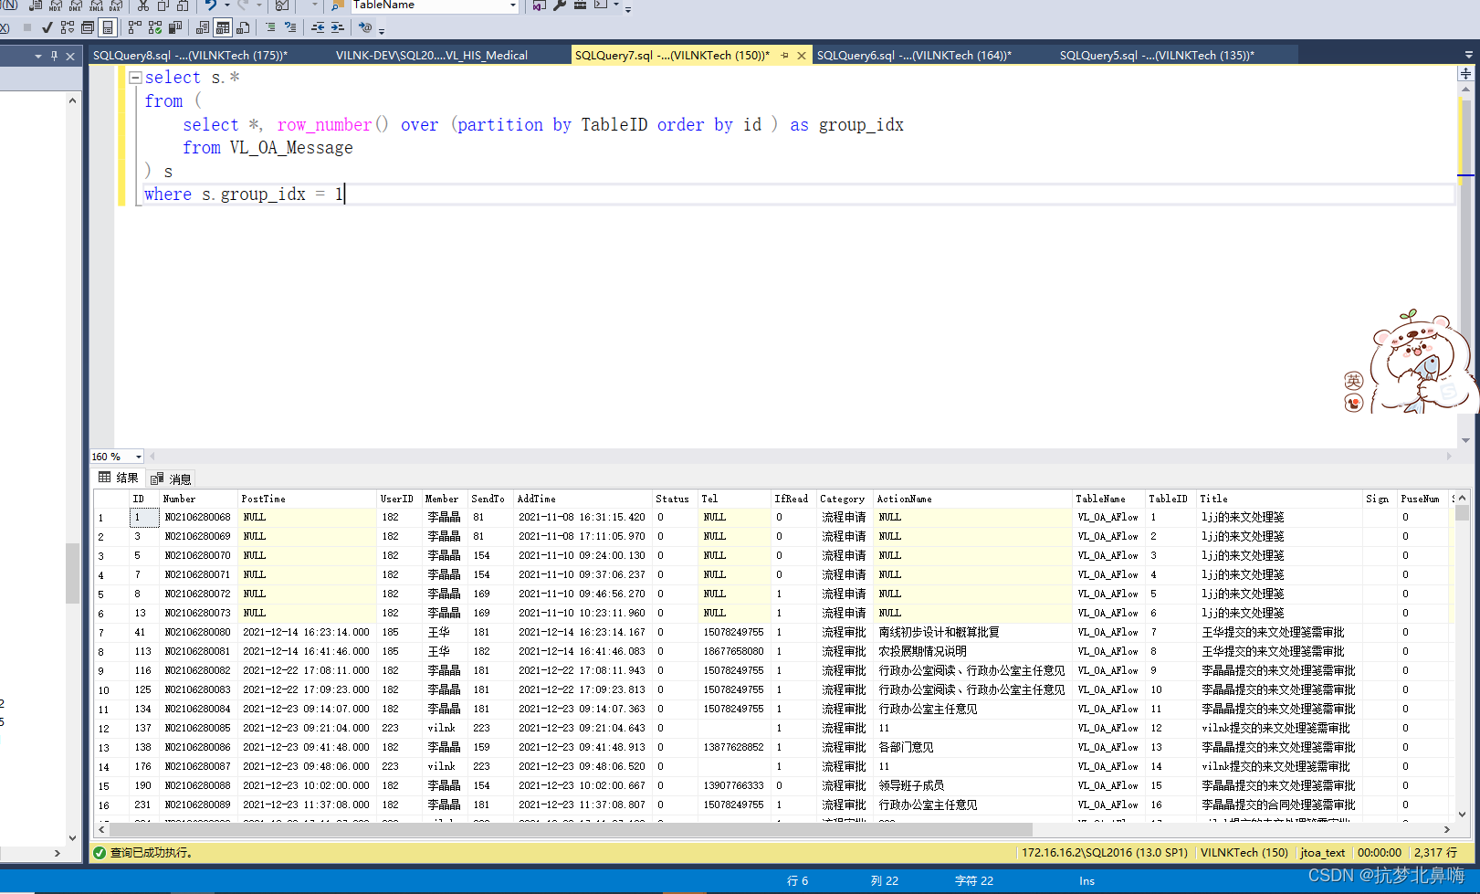1480x894 pixels.
Task: Click the wrench properties icon
Action: pyautogui.click(x=560, y=5)
